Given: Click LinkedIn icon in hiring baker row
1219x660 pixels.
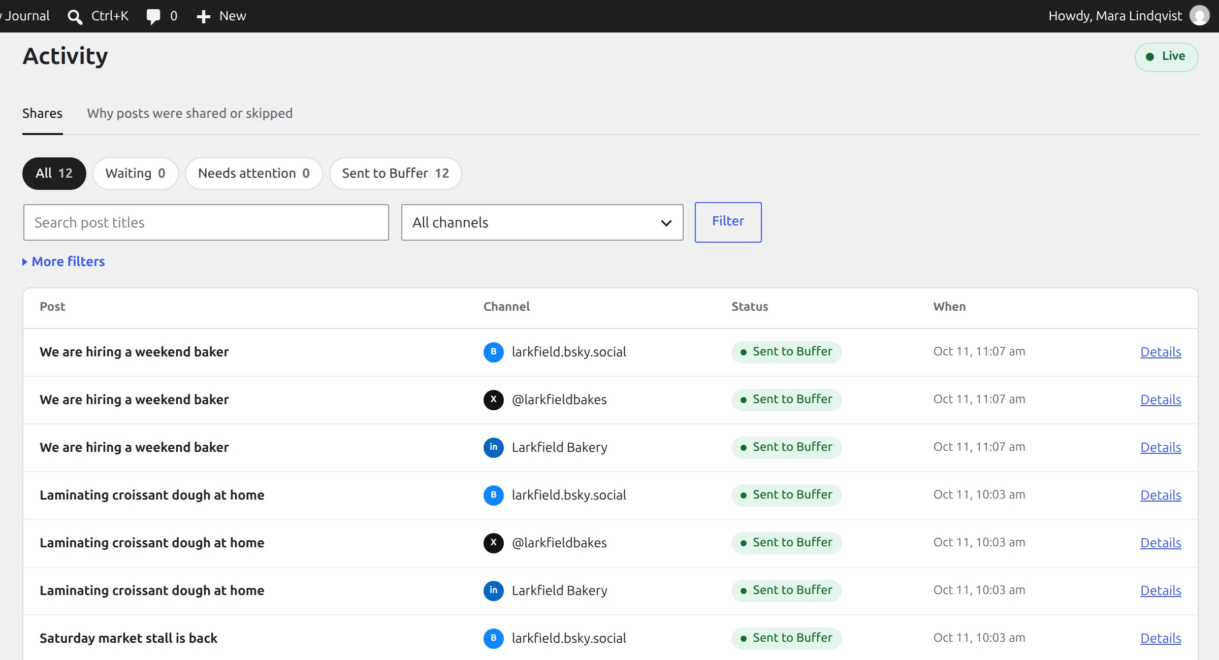Looking at the screenshot, I should coord(493,447).
